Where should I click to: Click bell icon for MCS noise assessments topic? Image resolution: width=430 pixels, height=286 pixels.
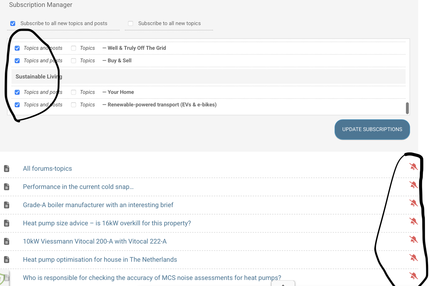413,276
